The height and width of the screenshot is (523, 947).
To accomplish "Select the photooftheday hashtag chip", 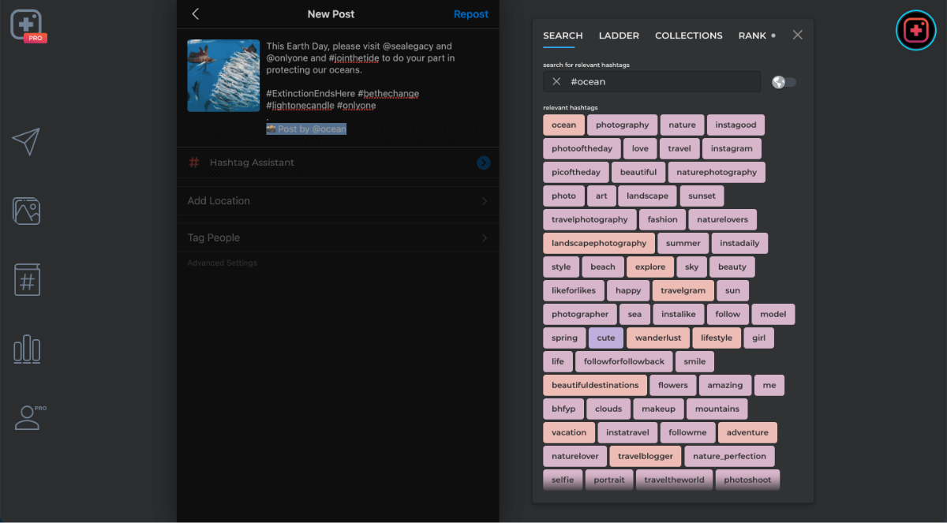I will (x=582, y=148).
